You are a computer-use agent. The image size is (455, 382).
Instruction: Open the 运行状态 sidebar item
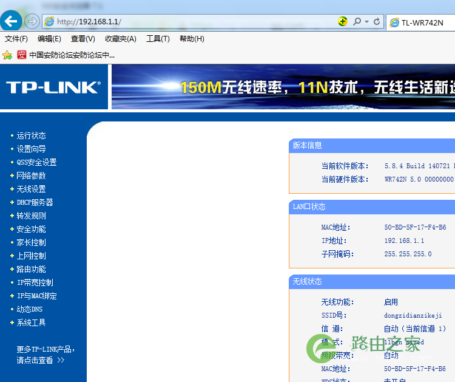31,135
